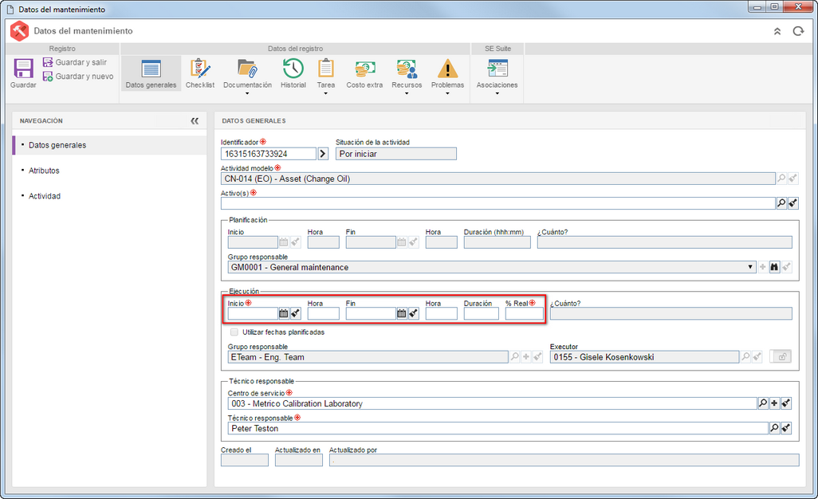Image resolution: width=818 pixels, height=499 pixels.
Task: Click the CN-014 (EO) Asset activity model field
Action: [497, 179]
